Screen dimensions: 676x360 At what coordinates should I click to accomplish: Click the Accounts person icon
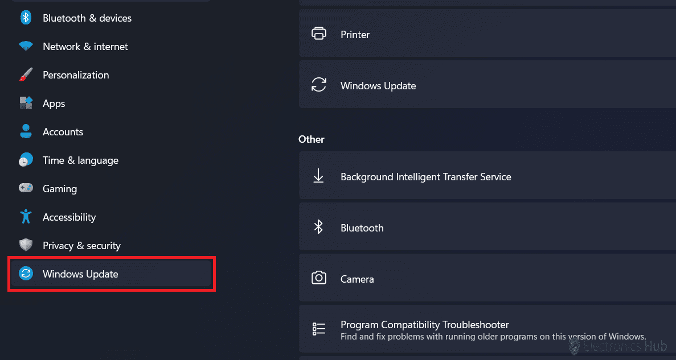(x=26, y=132)
